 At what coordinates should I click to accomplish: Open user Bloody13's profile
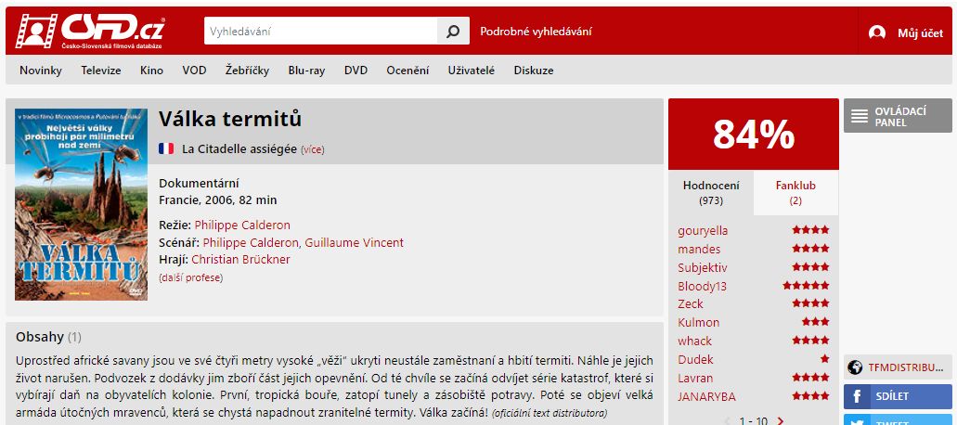[x=702, y=286]
